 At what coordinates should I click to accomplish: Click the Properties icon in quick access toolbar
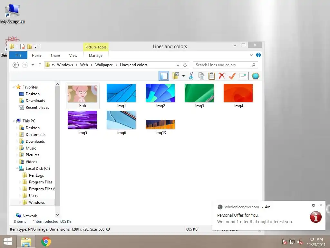23,46
